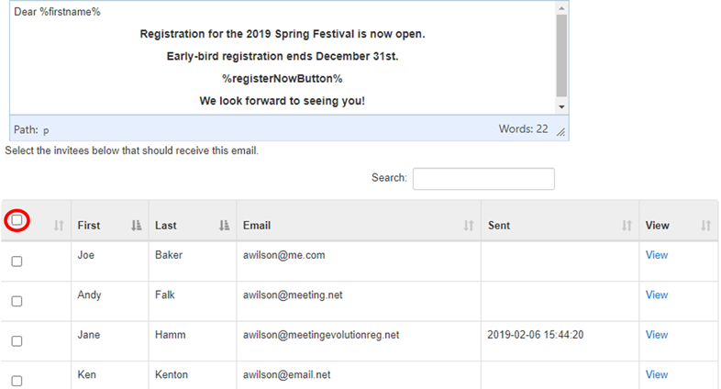Screen dimensions: 721x389
Task: Click inside the Search input field
Action: click(483, 178)
